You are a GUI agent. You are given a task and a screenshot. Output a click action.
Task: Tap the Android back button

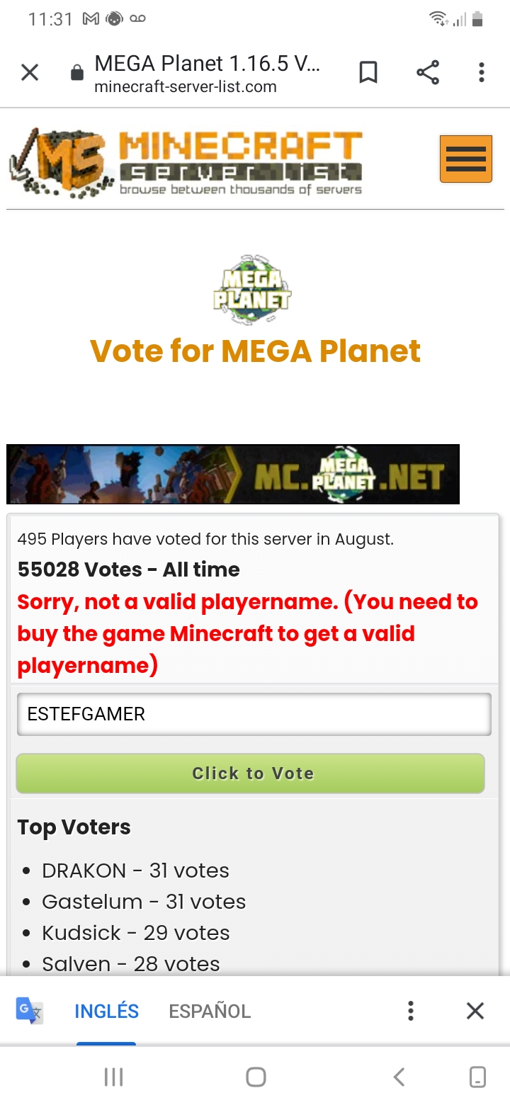399,1077
